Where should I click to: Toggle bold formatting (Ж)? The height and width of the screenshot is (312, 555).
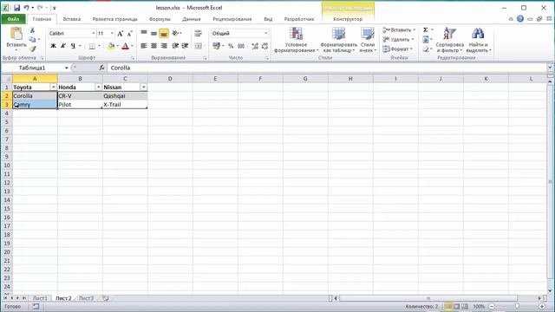pyautogui.click(x=53, y=46)
